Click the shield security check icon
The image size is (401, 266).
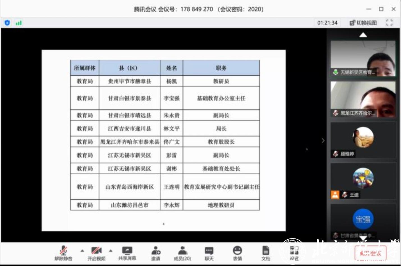tap(7, 23)
